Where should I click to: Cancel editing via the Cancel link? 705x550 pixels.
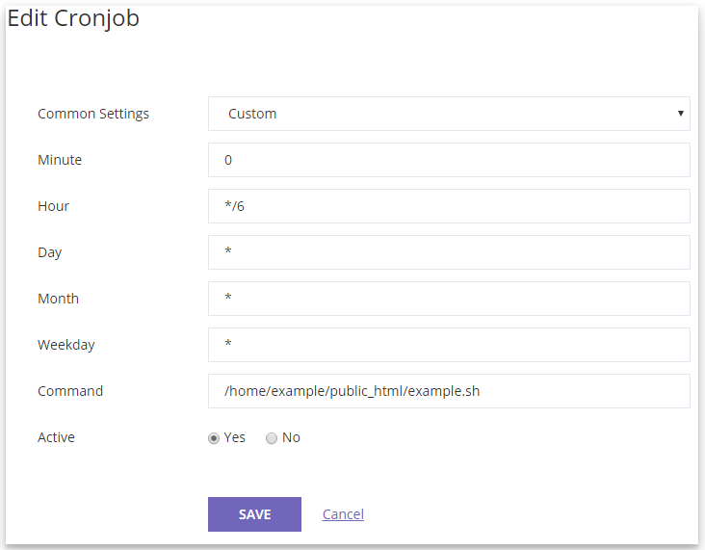343,514
